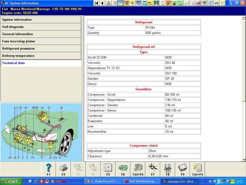
Task: Open Refrigerant pressures section
Action: click(x=41, y=49)
